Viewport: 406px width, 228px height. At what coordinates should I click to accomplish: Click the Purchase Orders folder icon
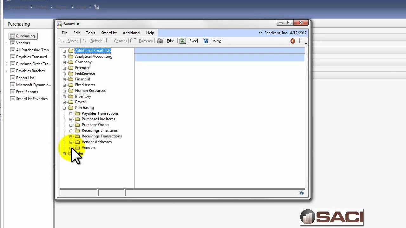(x=77, y=125)
